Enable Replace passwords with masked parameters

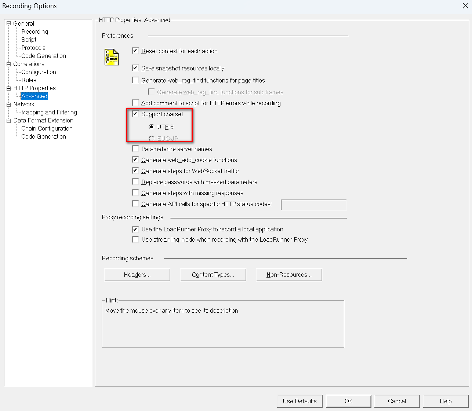click(135, 181)
